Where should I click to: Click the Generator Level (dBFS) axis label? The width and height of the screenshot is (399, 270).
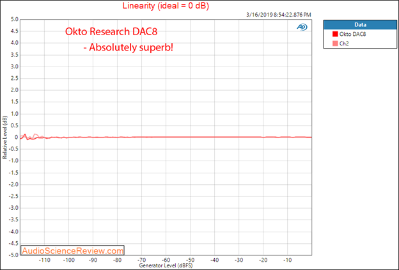(166, 266)
